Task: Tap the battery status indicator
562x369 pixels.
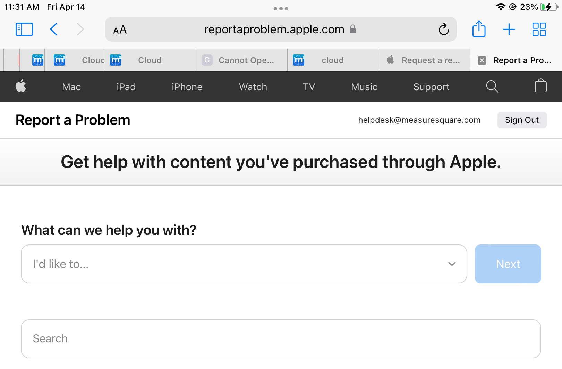Action: coord(550,7)
